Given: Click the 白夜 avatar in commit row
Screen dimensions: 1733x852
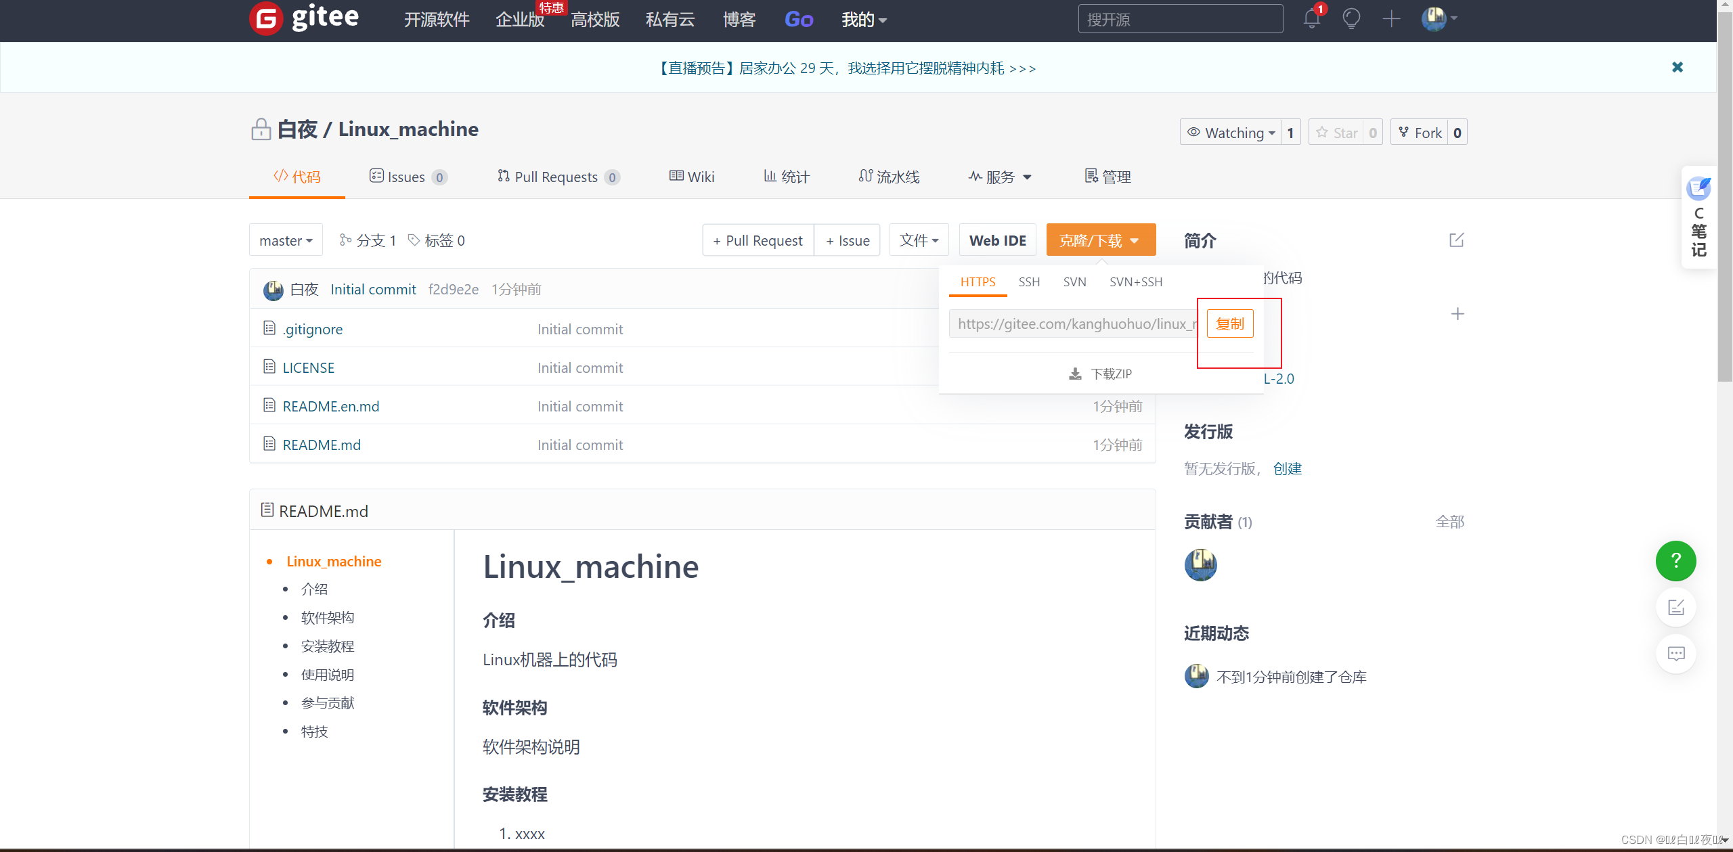Looking at the screenshot, I should click(273, 290).
